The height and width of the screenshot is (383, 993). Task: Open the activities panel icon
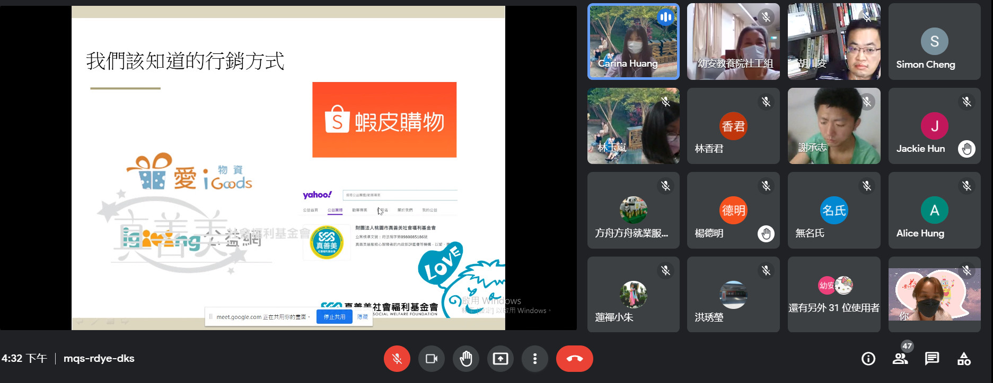[x=964, y=359]
